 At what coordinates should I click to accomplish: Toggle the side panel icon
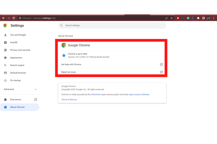tap(203, 18)
